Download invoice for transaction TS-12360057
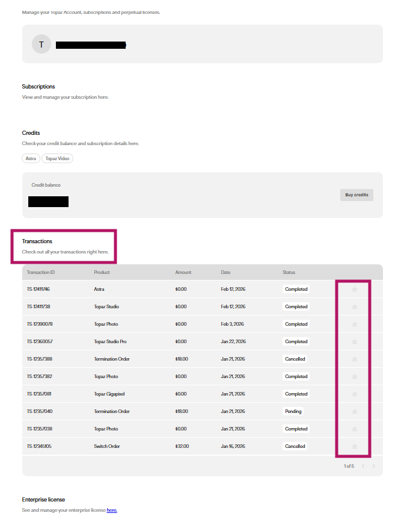 (355, 342)
